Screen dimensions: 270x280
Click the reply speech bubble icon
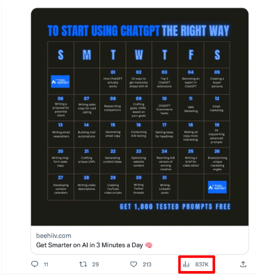click(34, 264)
